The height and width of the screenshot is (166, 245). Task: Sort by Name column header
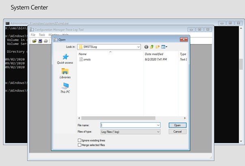pos(82,54)
